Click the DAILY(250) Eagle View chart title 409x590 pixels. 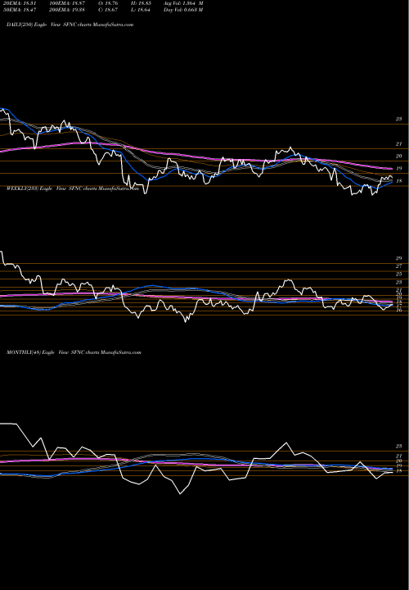[70, 25]
